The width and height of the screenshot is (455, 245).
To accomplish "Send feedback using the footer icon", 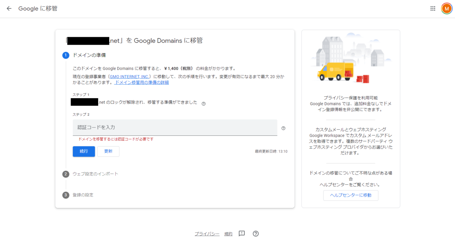I will (x=242, y=234).
